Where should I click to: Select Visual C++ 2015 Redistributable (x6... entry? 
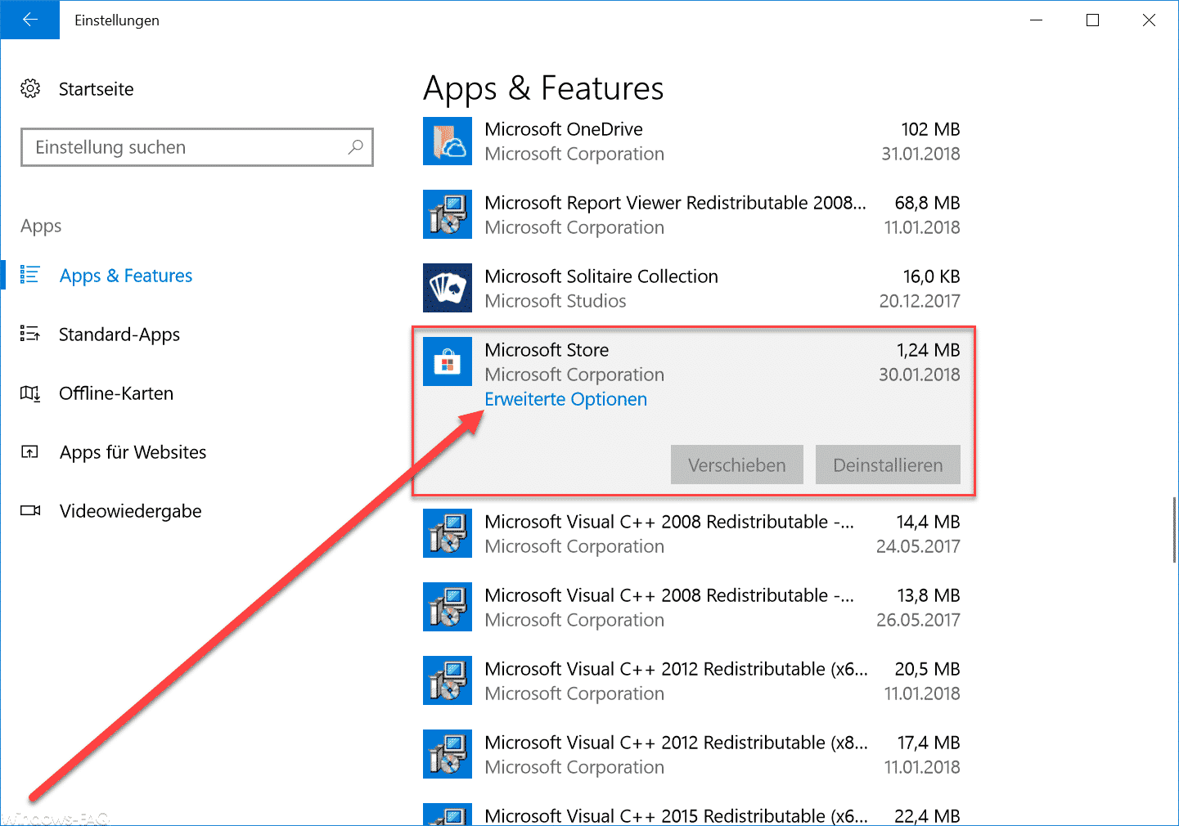click(676, 815)
